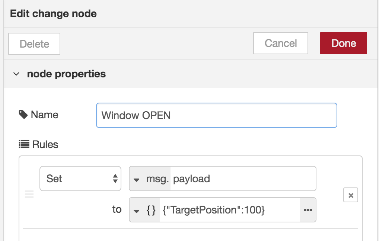Open the msg. property type dropdown arrow
379x241 pixels.
(x=137, y=179)
